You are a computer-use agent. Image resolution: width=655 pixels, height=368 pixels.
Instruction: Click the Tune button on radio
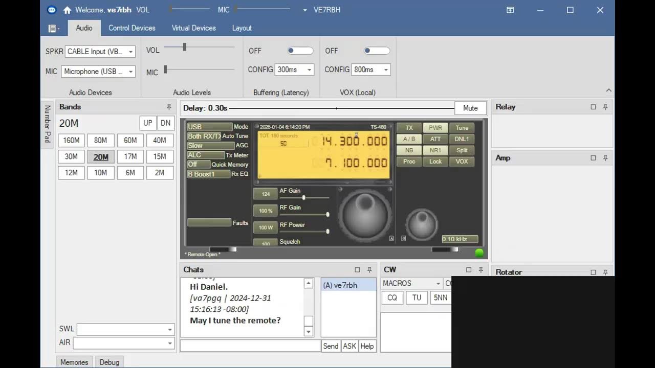462,128
